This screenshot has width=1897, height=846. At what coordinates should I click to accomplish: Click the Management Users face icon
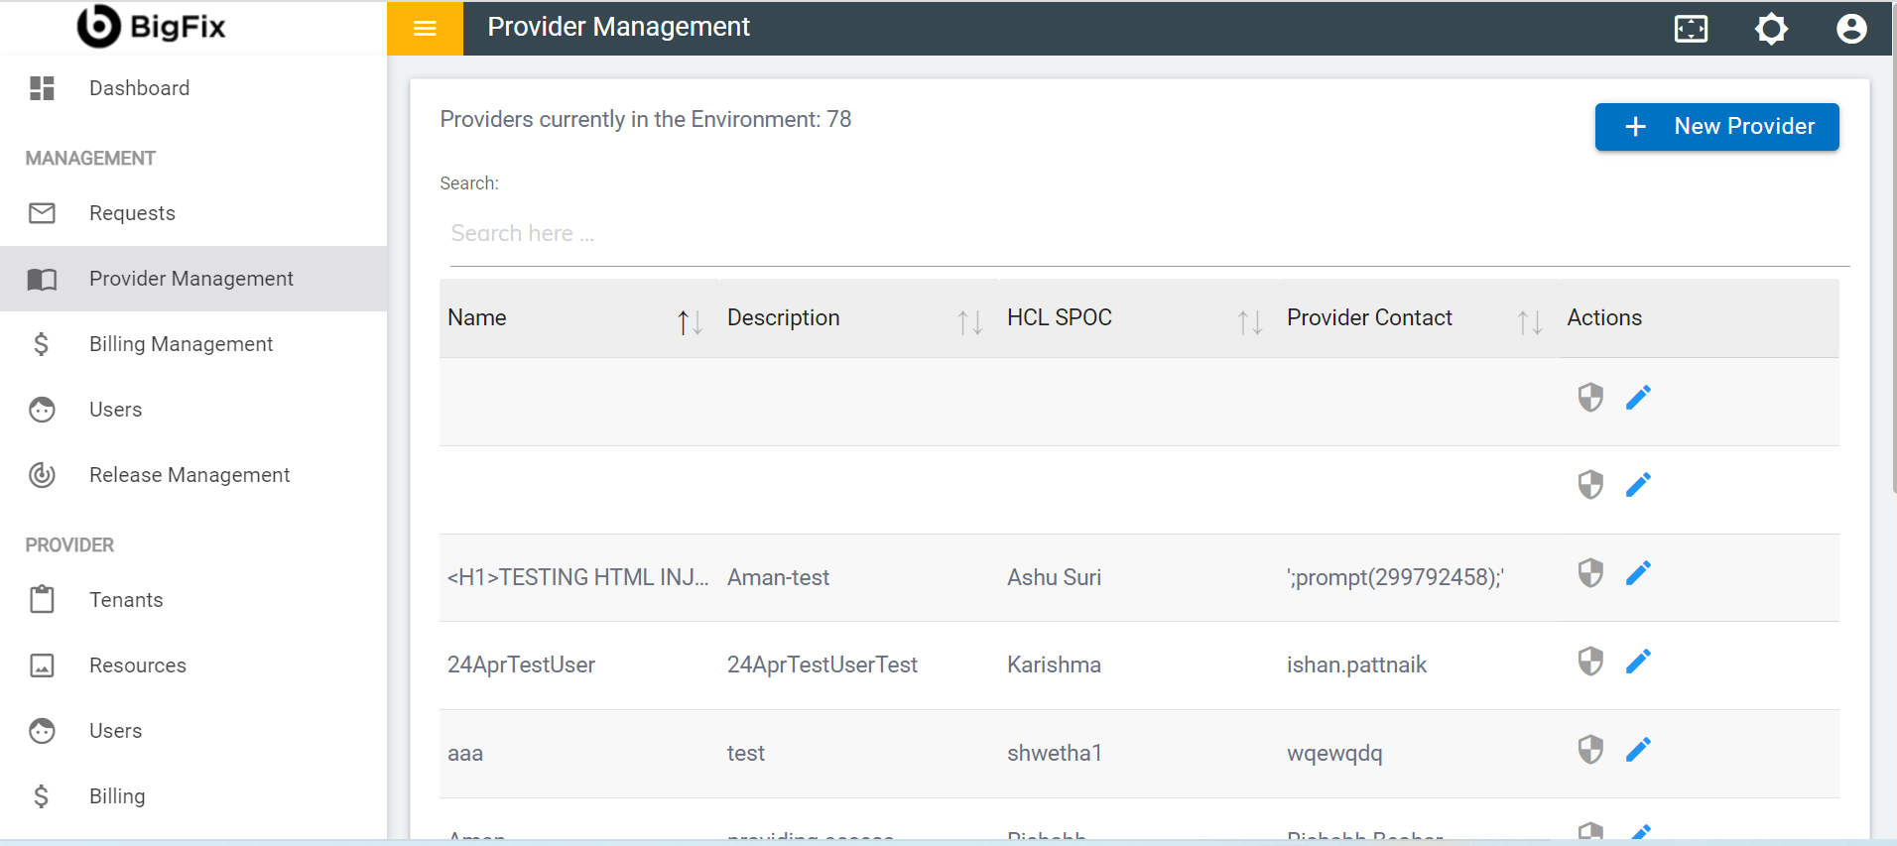(x=42, y=410)
